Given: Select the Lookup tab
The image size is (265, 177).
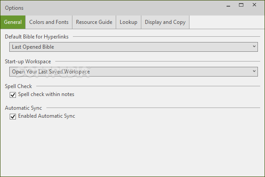Looking at the screenshot, I should tap(129, 22).
